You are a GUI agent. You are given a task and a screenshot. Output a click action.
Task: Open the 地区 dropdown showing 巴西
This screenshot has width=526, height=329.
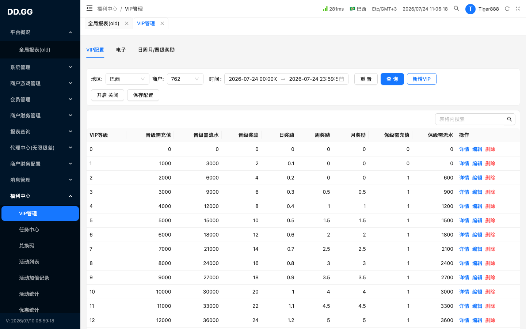pos(127,79)
